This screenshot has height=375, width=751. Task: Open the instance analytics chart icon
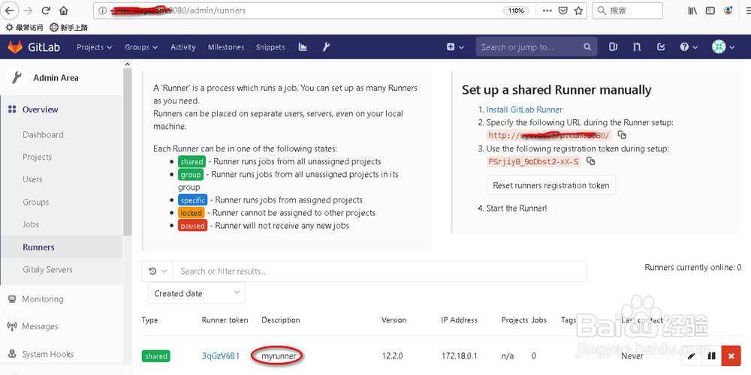pyautogui.click(x=303, y=46)
